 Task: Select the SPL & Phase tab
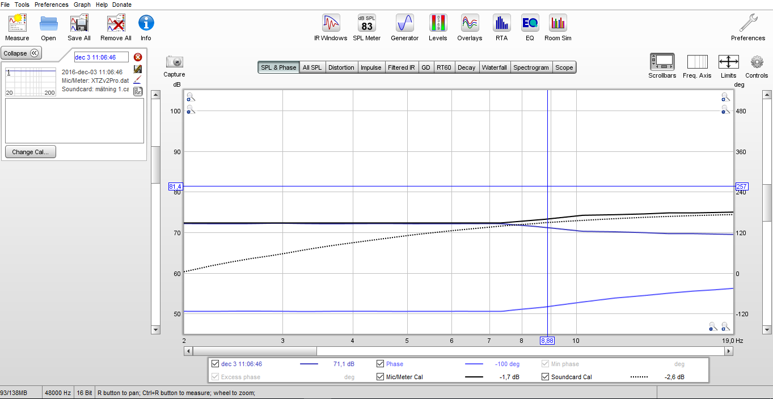[278, 67]
